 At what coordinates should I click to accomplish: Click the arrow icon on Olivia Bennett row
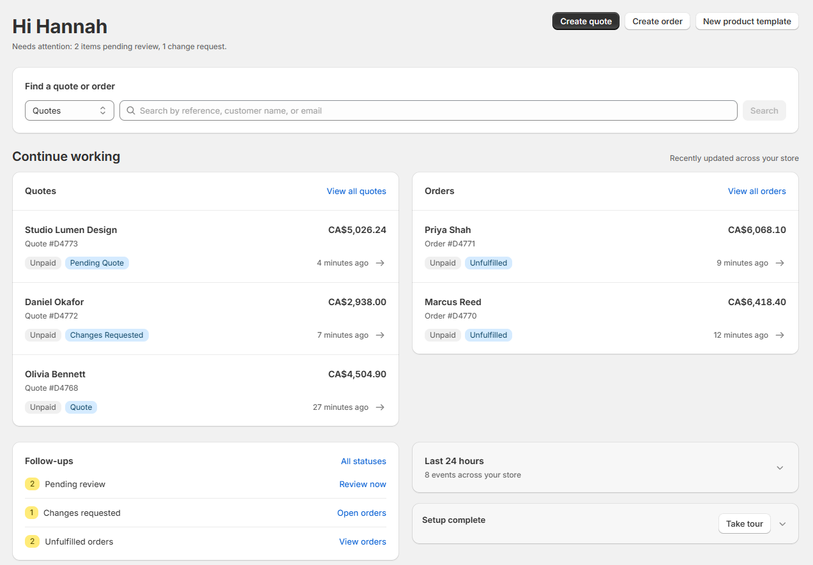pos(380,407)
